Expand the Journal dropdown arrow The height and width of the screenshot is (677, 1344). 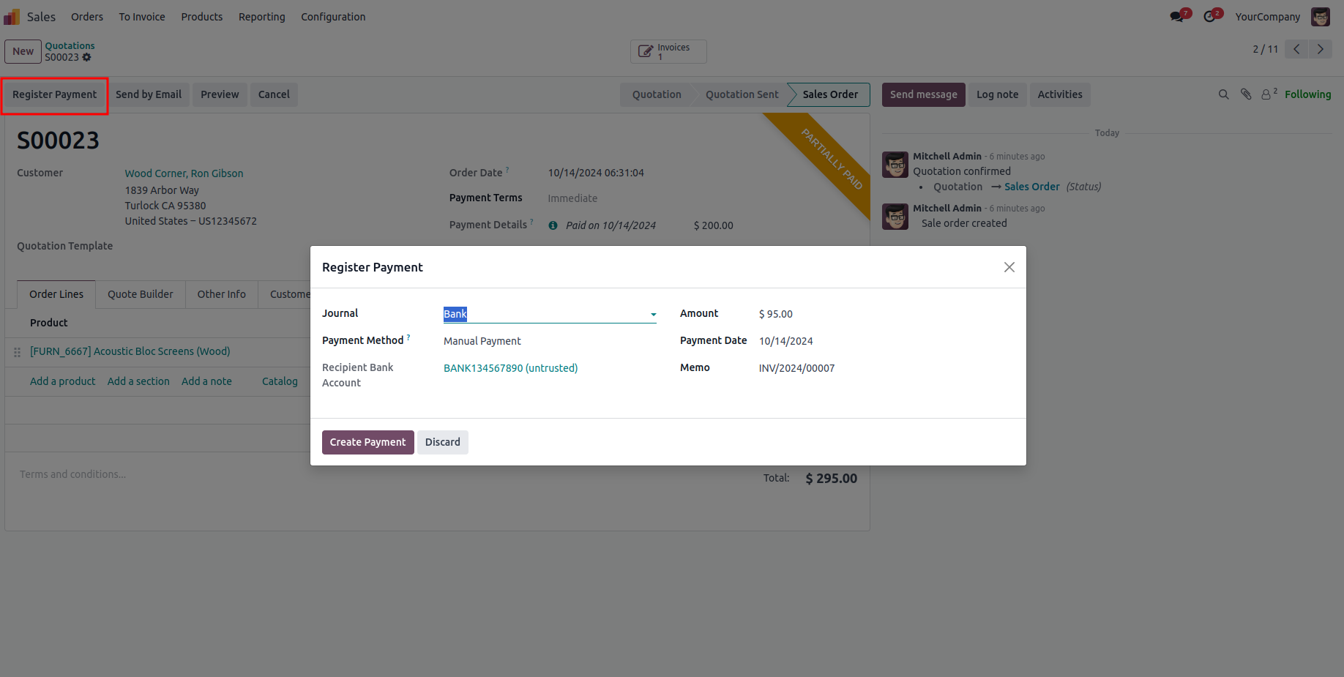coord(653,315)
